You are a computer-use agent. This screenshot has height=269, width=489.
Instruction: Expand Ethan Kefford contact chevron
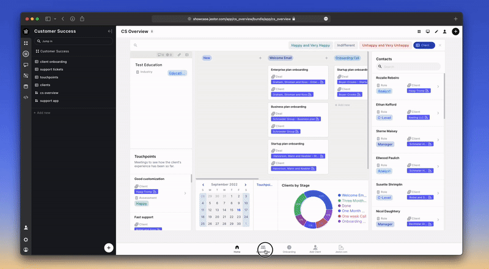[x=437, y=112]
